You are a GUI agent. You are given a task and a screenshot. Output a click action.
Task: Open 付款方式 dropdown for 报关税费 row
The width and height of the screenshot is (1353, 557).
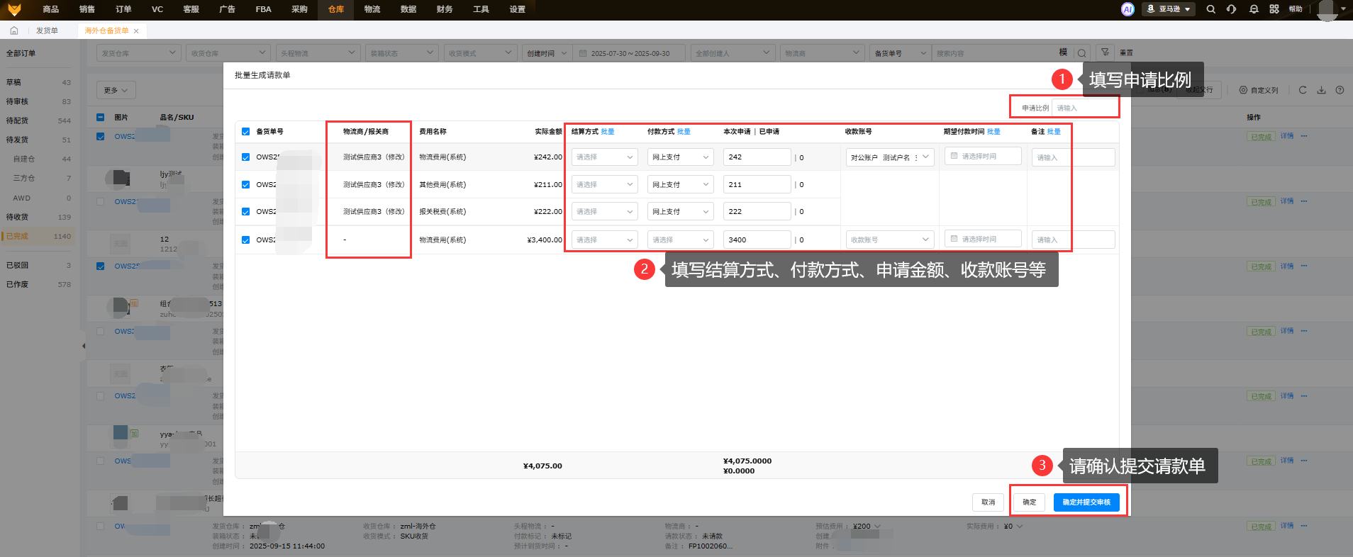680,212
